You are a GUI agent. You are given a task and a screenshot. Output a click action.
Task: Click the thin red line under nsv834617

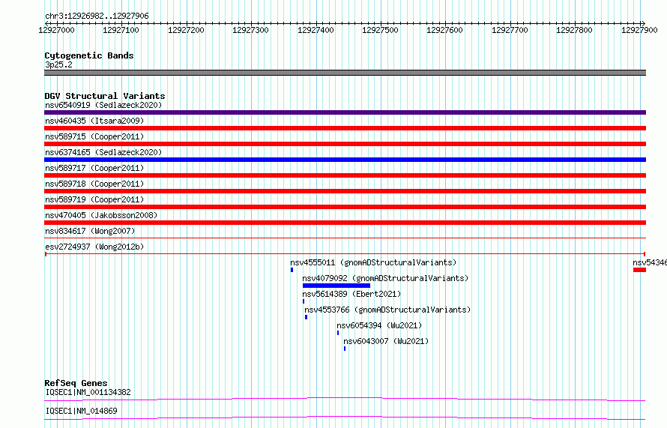pos(345,238)
